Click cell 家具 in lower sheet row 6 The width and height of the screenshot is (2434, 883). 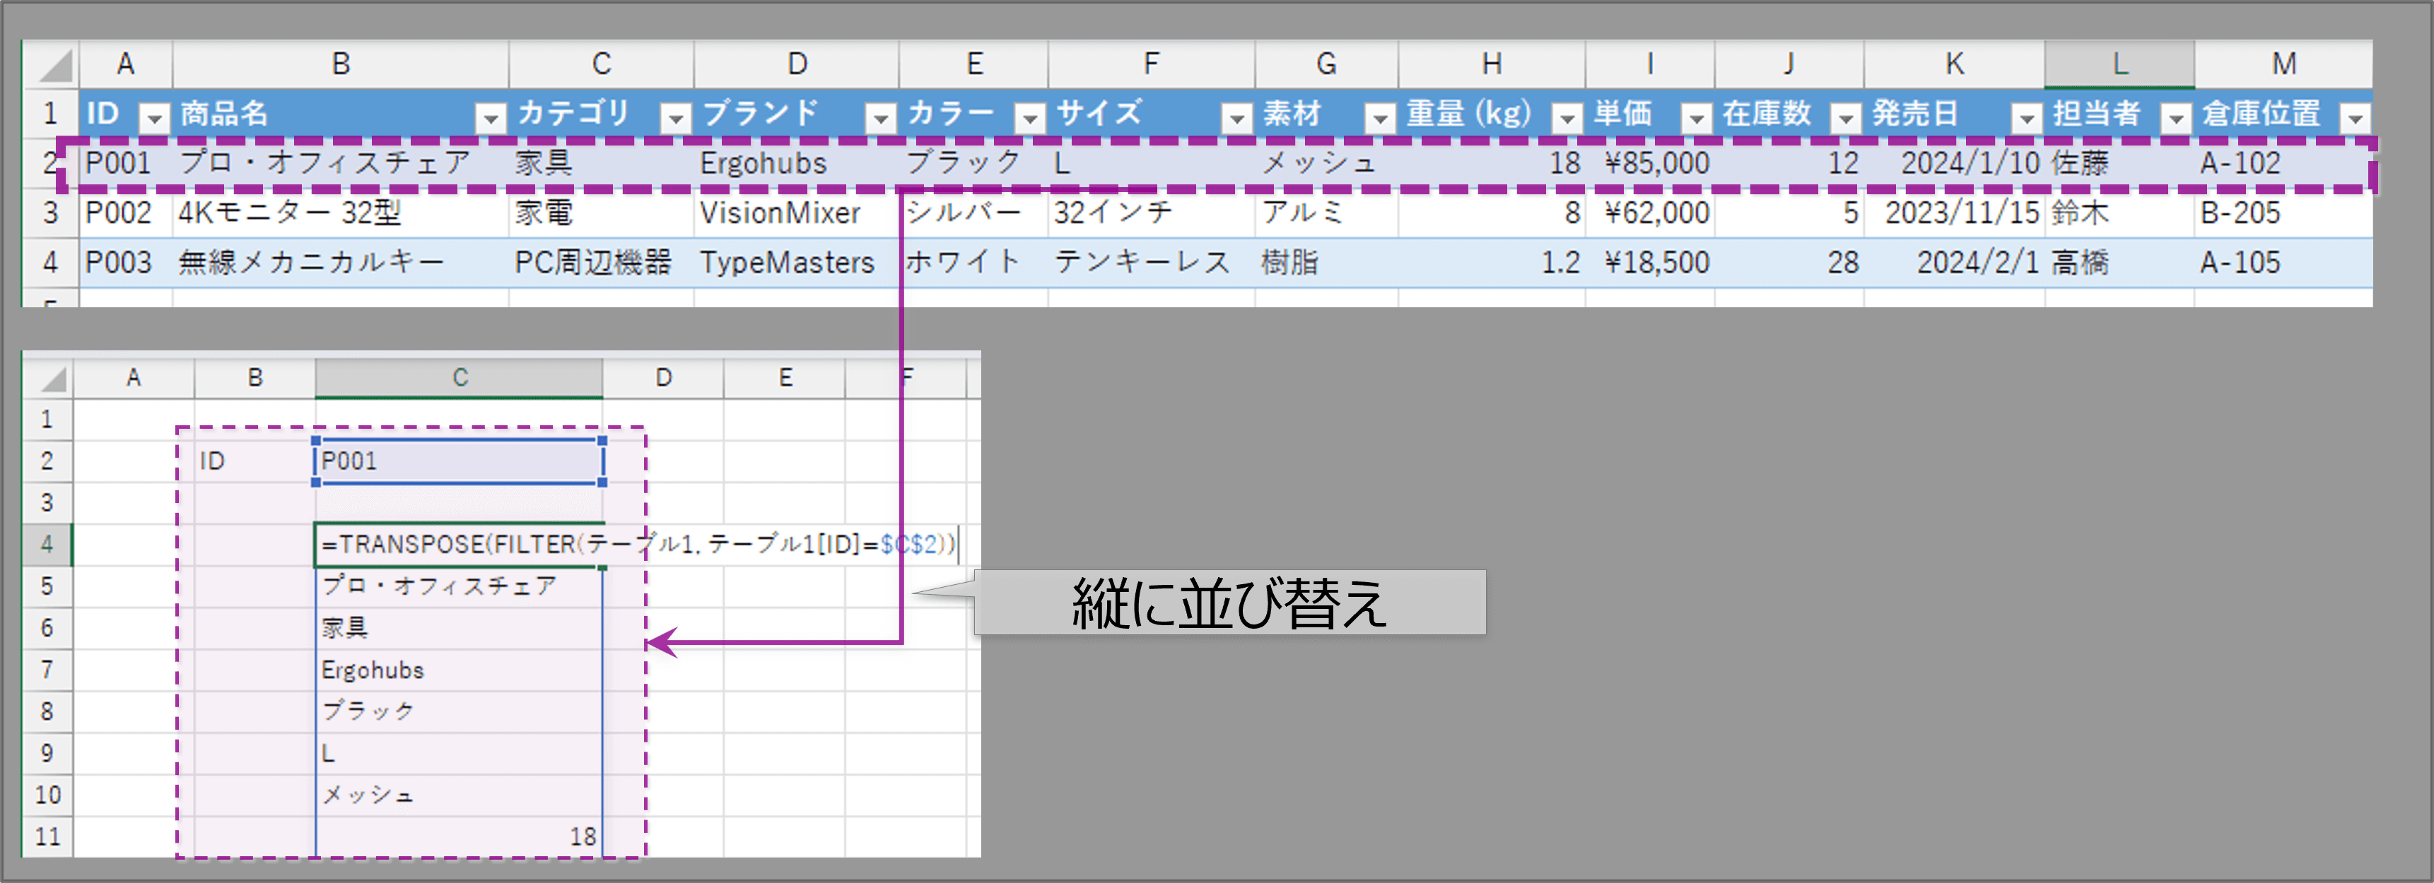click(x=460, y=628)
